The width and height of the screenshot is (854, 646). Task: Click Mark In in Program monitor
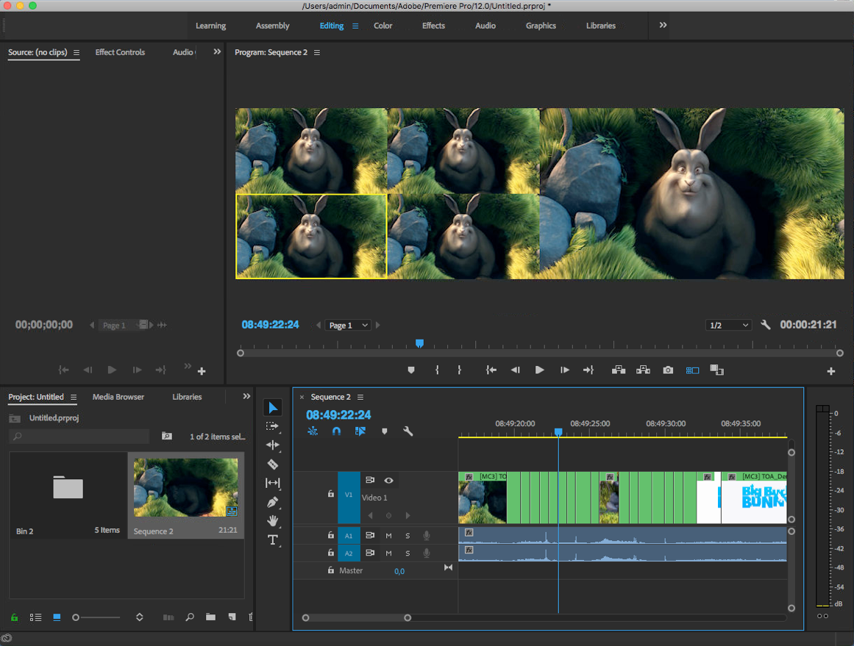(437, 370)
